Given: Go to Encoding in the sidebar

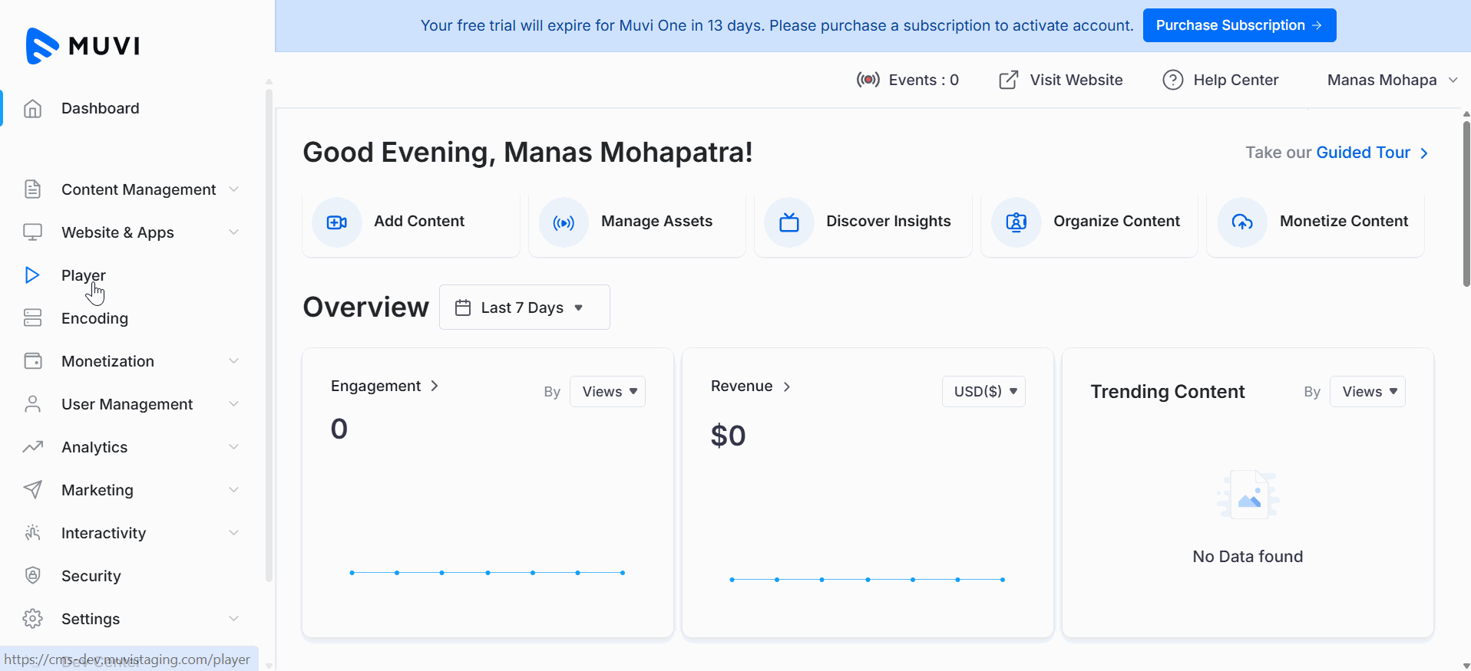Looking at the screenshot, I should (94, 318).
